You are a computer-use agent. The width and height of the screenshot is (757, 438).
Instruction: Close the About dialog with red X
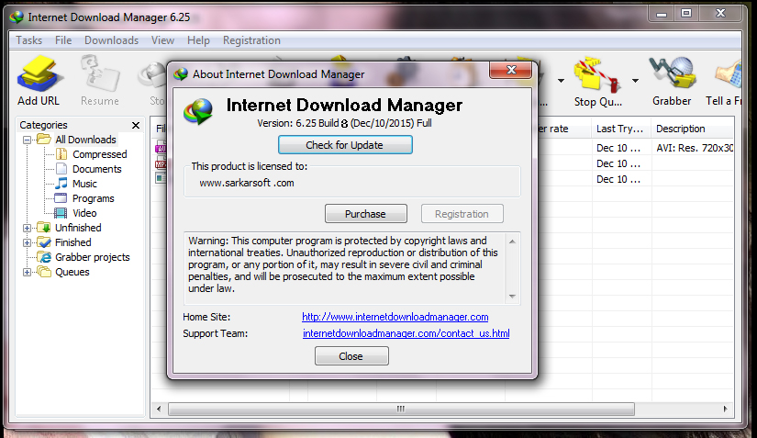(511, 70)
